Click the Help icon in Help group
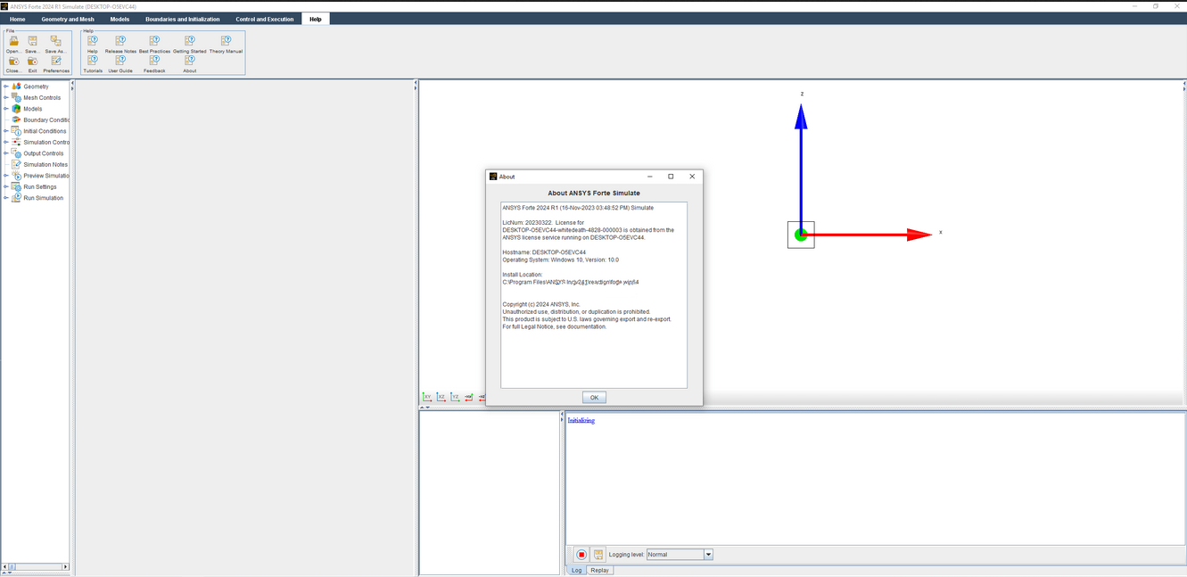This screenshot has height=577, width=1187. 93,41
